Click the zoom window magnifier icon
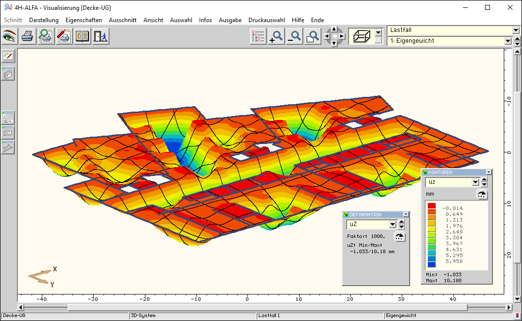The image size is (522, 321). click(x=313, y=36)
